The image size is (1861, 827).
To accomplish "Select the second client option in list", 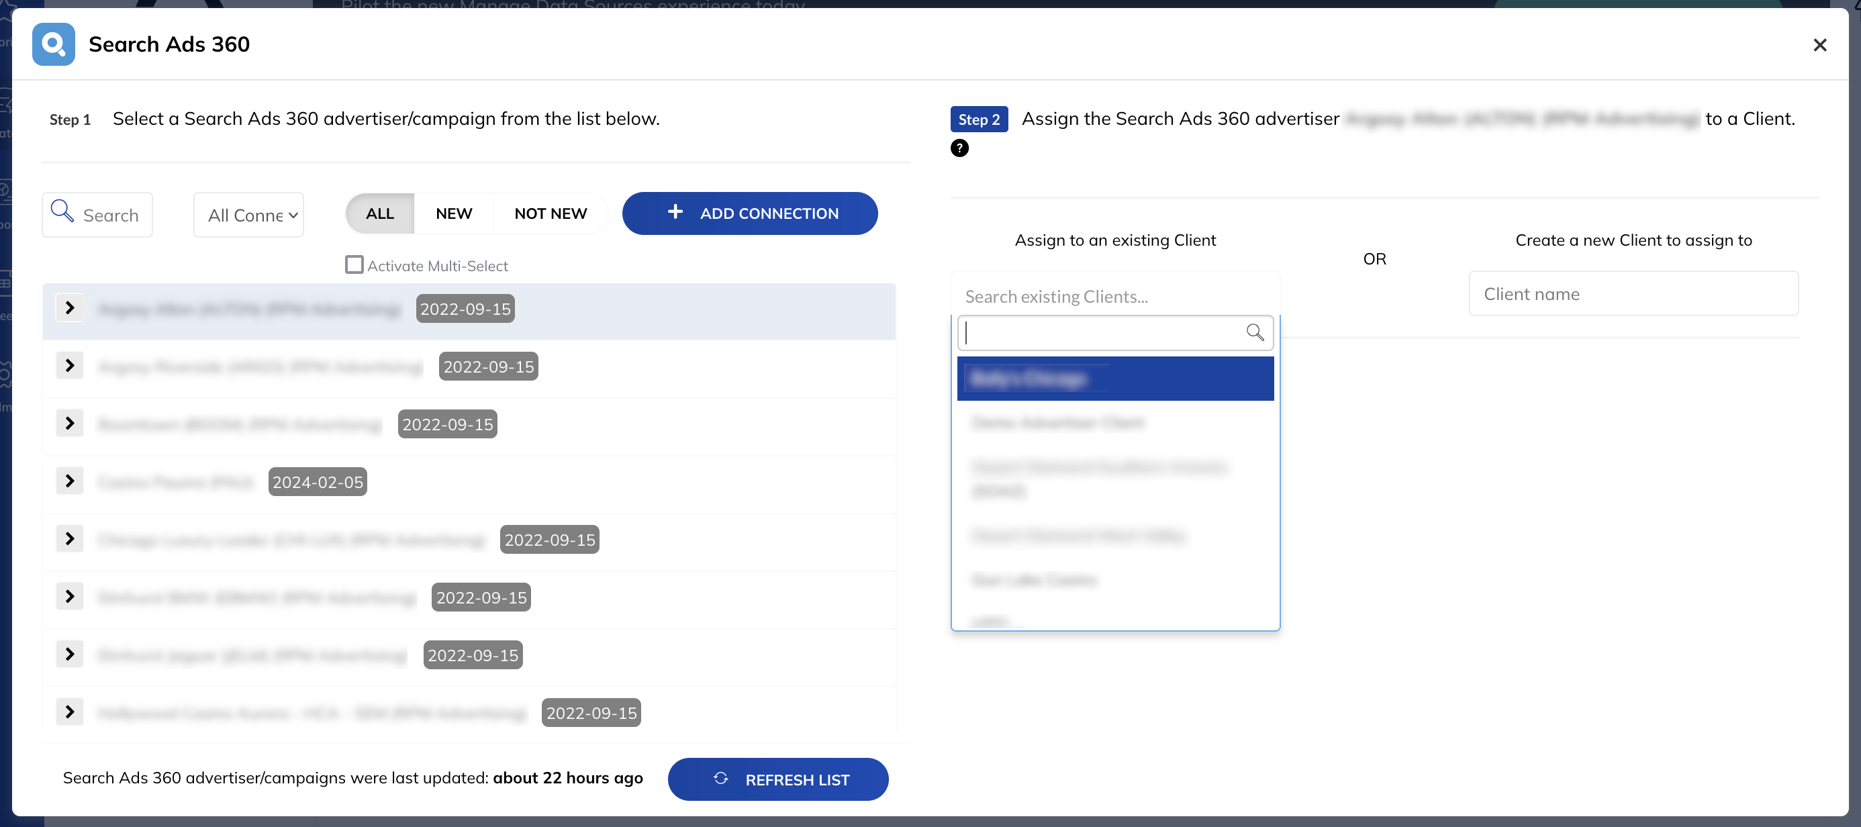I will (1115, 422).
